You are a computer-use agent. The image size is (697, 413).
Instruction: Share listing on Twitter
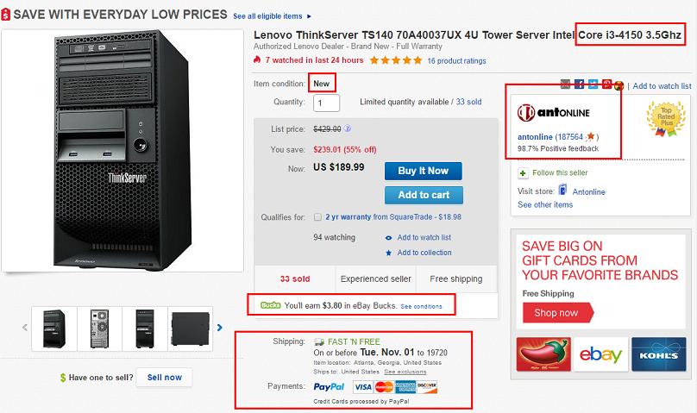click(x=593, y=84)
